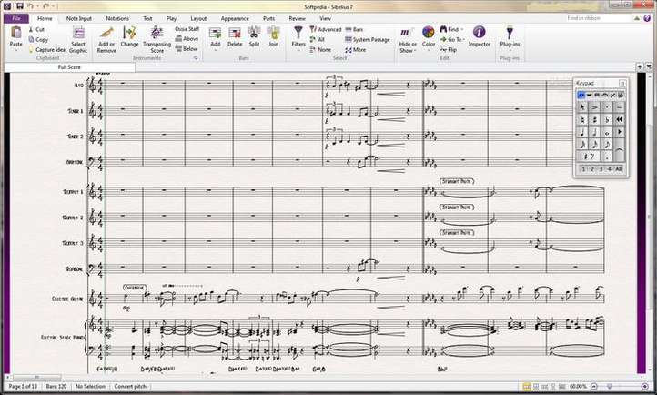
Task: Switch to the Review tab
Action: (297, 18)
